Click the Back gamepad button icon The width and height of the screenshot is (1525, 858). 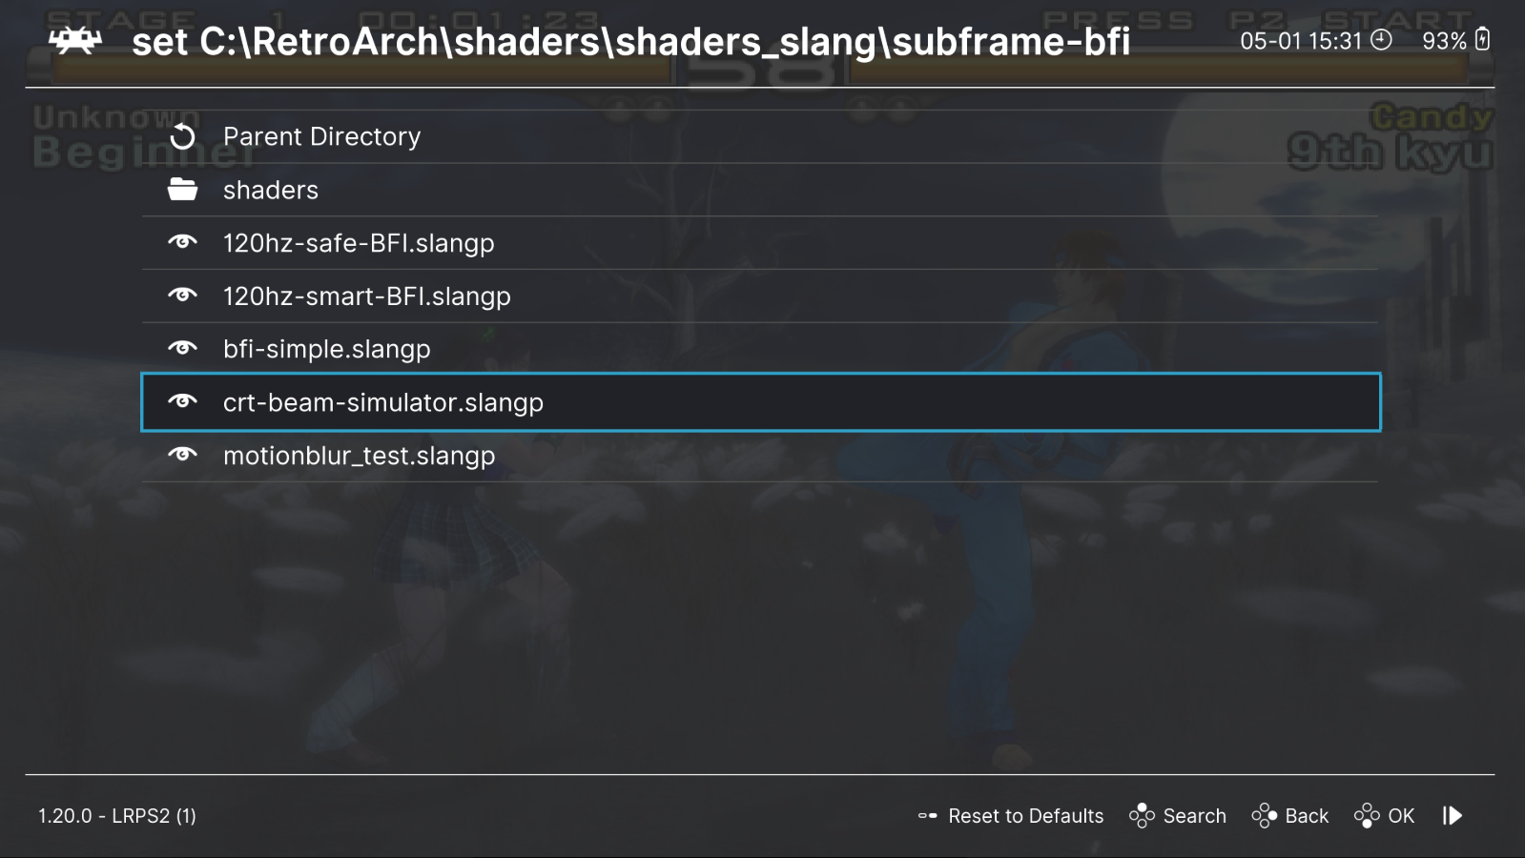point(1264,816)
